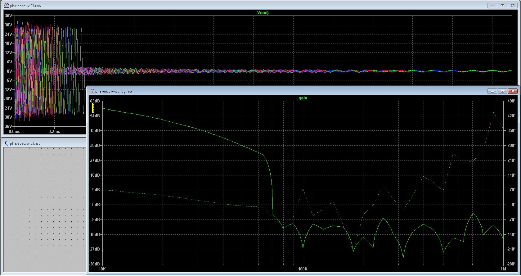The height and width of the screenshot is (276, 521).
Task: Click the 0° phase axis label
Action: click(514, 205)
